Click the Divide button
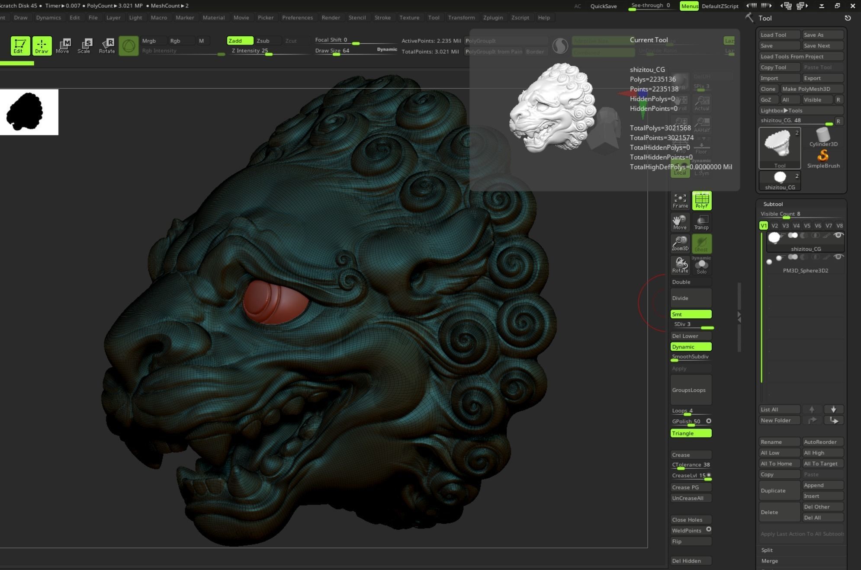 [691, 298]
